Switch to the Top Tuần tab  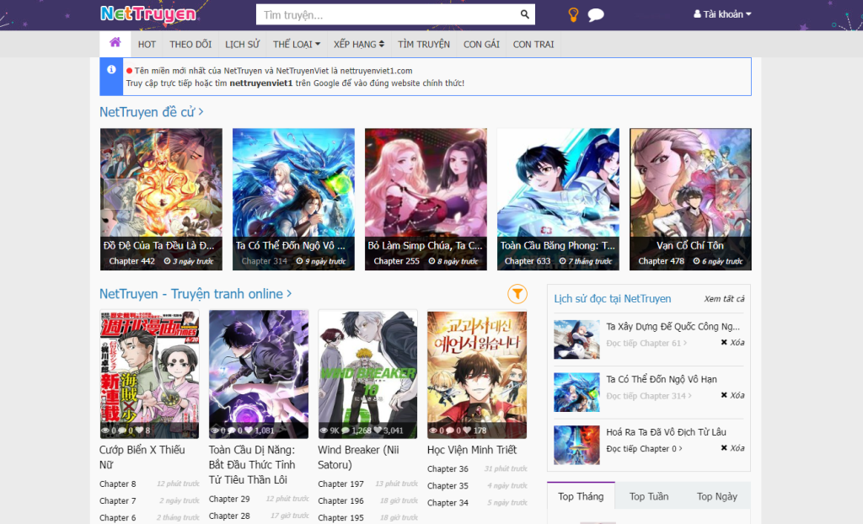click(x=649, y=496)
